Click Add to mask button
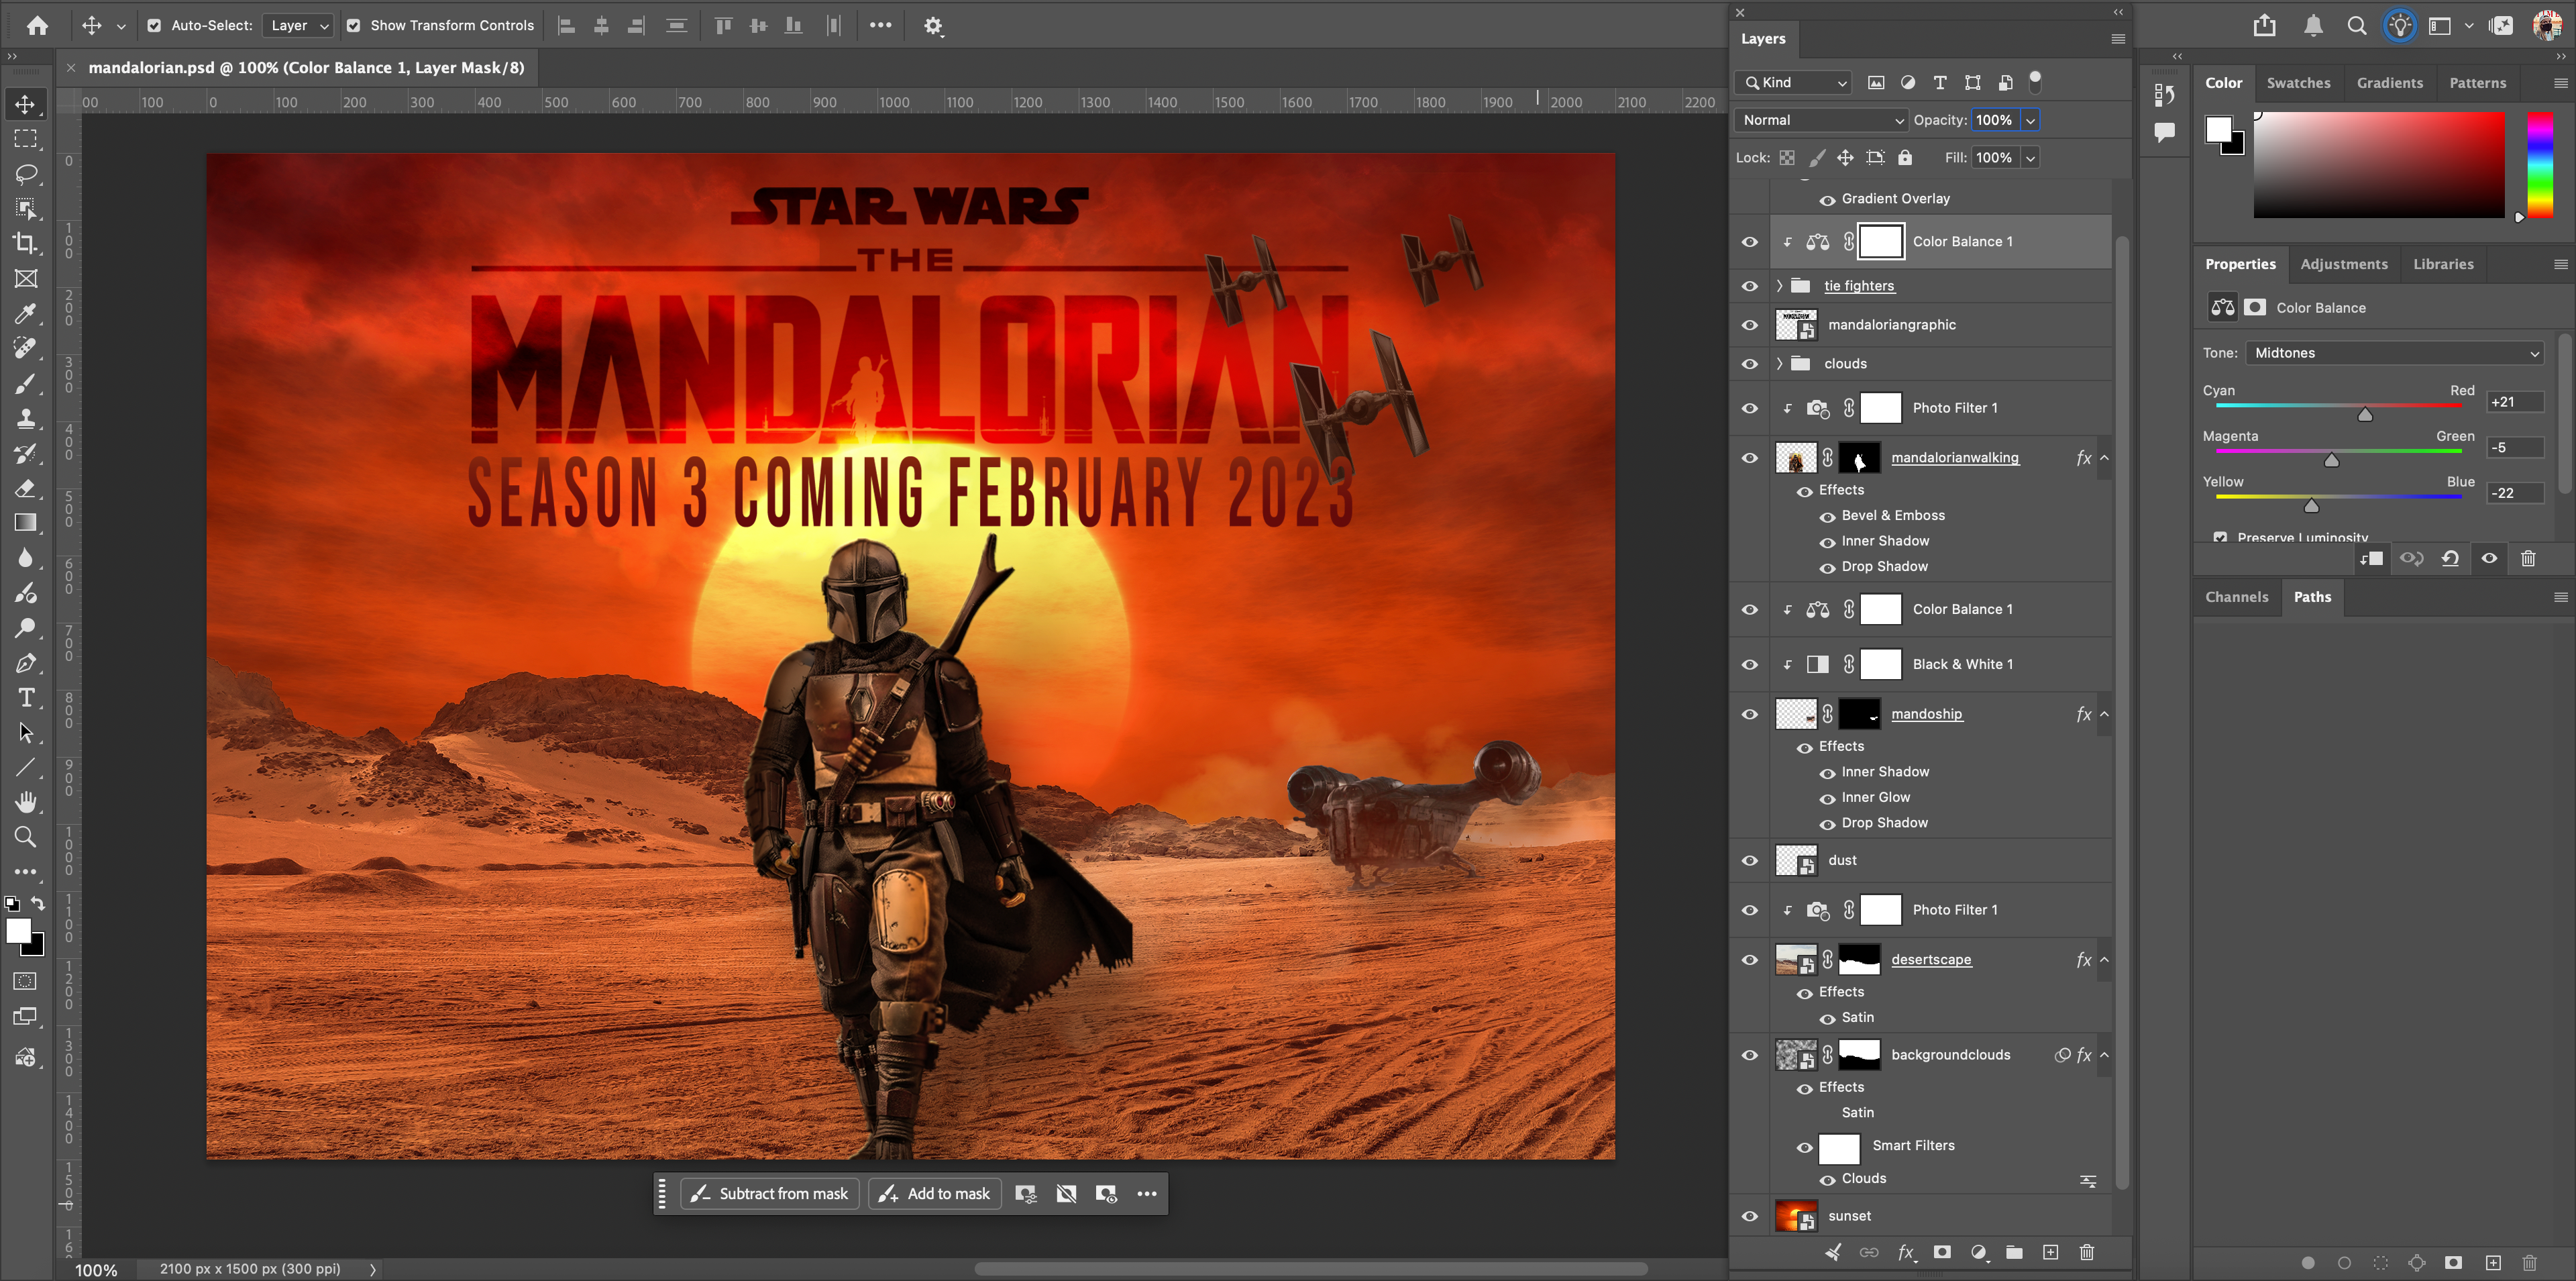This screenshot has height=1281, width=2576. (935, 1194)
